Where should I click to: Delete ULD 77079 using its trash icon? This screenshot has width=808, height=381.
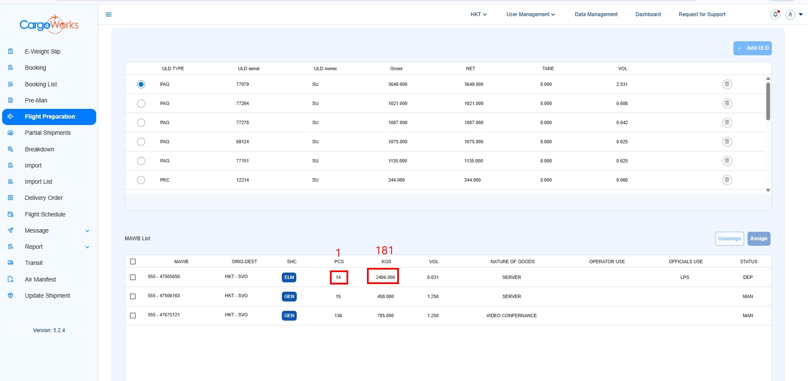(x=727, y=84)
